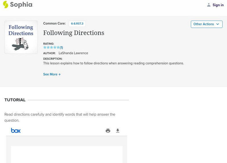Print the tutorial document
This screenshot has height=163, width=227.
tap(108, 131)
